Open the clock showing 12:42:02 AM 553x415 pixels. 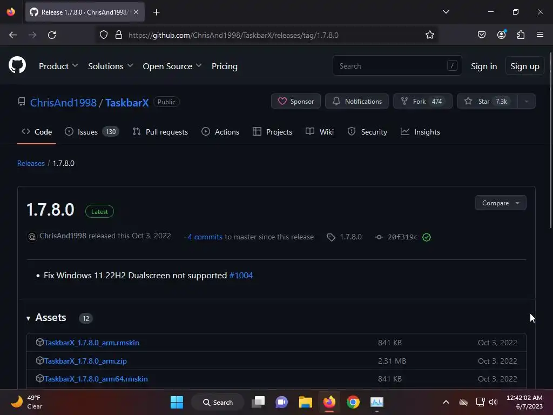[x=524, y=402]
